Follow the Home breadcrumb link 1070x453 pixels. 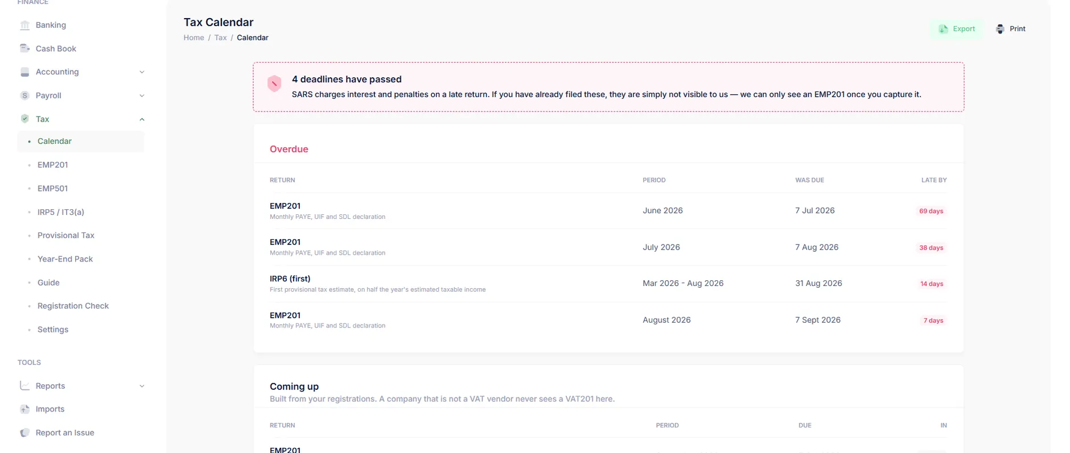point(194,38)
